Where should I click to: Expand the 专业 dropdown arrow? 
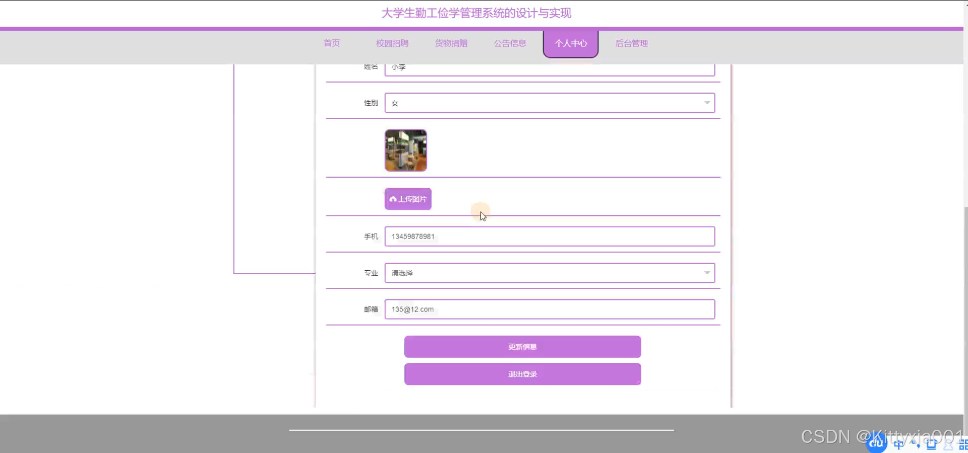(707, 273)
